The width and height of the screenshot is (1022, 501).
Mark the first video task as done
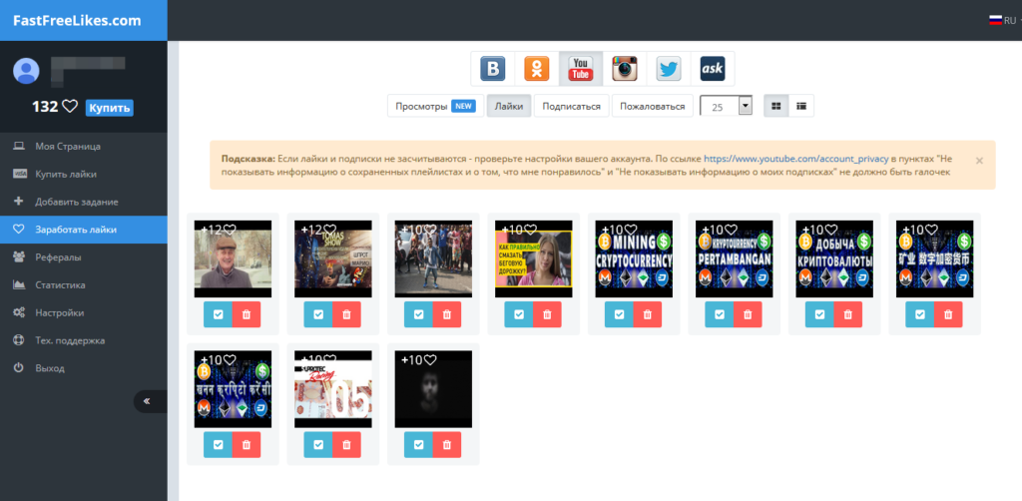point(218,314)
